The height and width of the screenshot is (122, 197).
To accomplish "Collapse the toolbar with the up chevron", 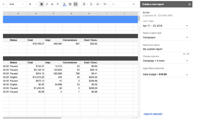I will click(x=134, y=4).
